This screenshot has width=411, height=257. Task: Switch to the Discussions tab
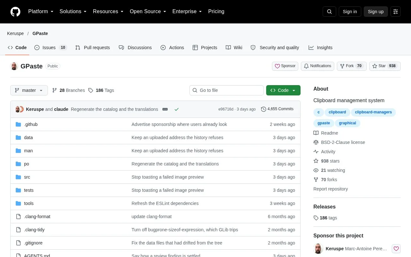(x=135, y=48)
